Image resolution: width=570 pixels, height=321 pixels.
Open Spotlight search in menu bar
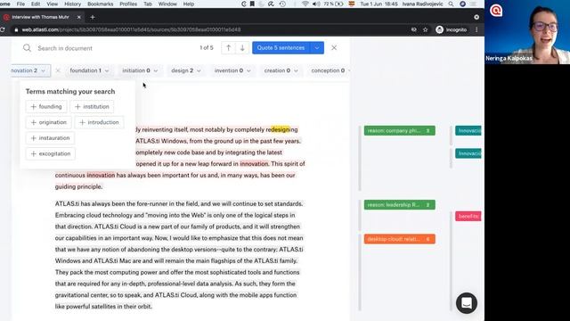click(x=451, y=4)
